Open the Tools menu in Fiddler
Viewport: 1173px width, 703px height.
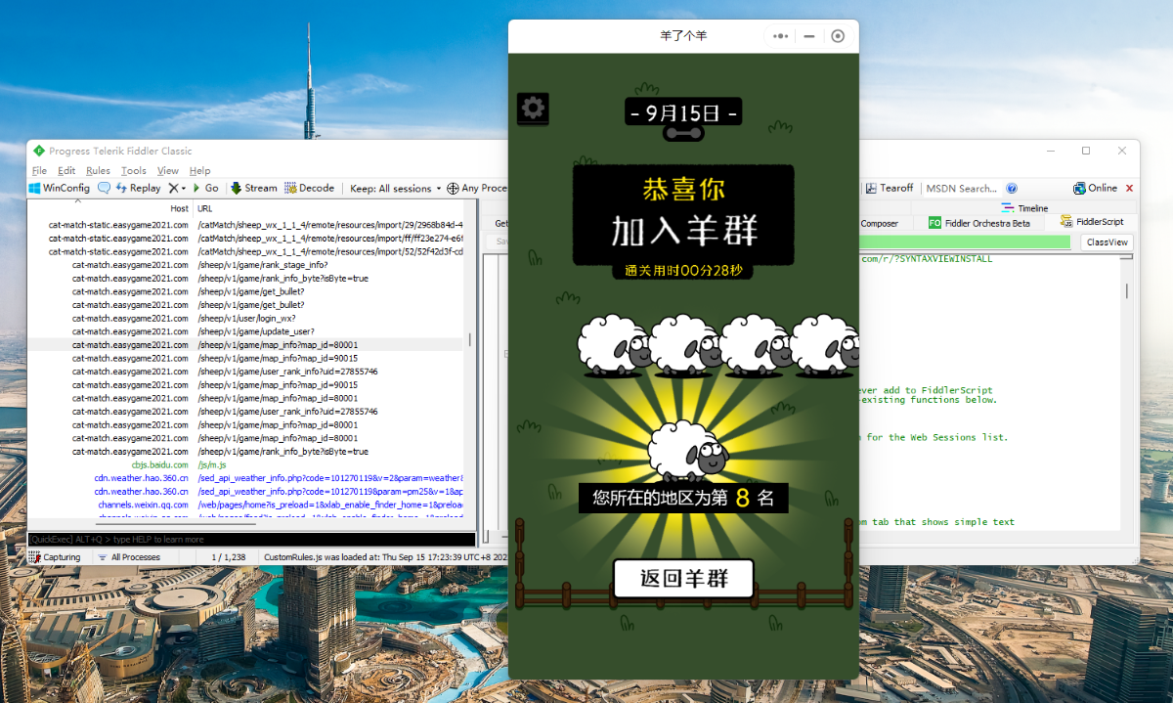click(134, 170)
